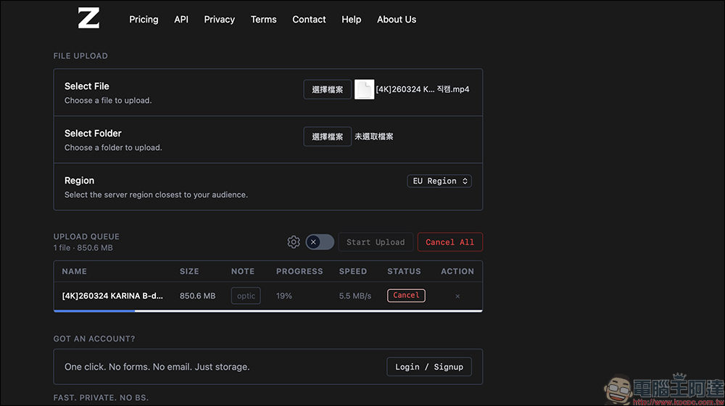Open the Privacy page
The height and width of the screenshot is (406, 725).
click(x=220, y=20)
